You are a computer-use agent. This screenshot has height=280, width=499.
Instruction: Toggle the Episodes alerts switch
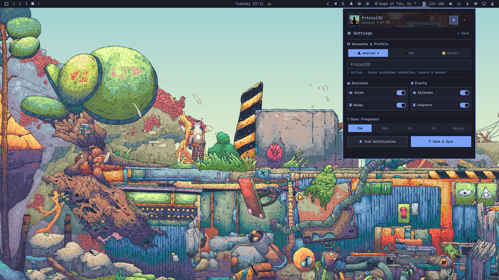click(464, 93)
